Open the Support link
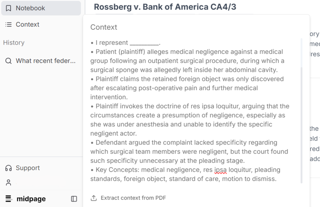 28,168
